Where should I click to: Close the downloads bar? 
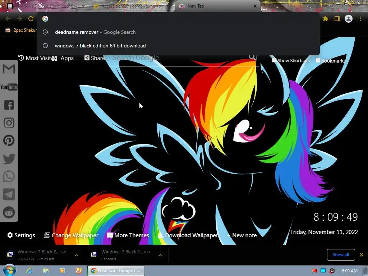(x=362, y=255)
